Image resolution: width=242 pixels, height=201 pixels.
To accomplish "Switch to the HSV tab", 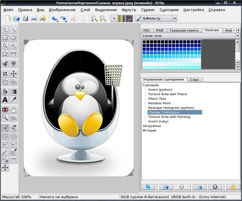I will [146, 30].
